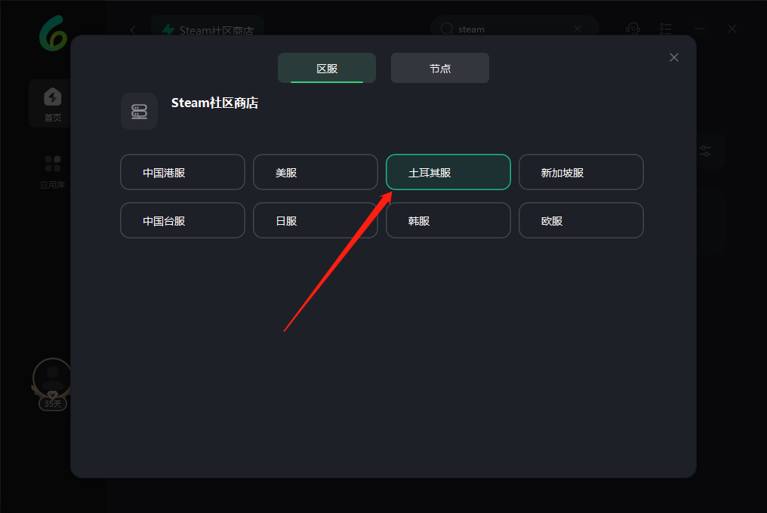767x513 pixels.
Task: Choose the 韩服 region option
Action: click(448, 220)
